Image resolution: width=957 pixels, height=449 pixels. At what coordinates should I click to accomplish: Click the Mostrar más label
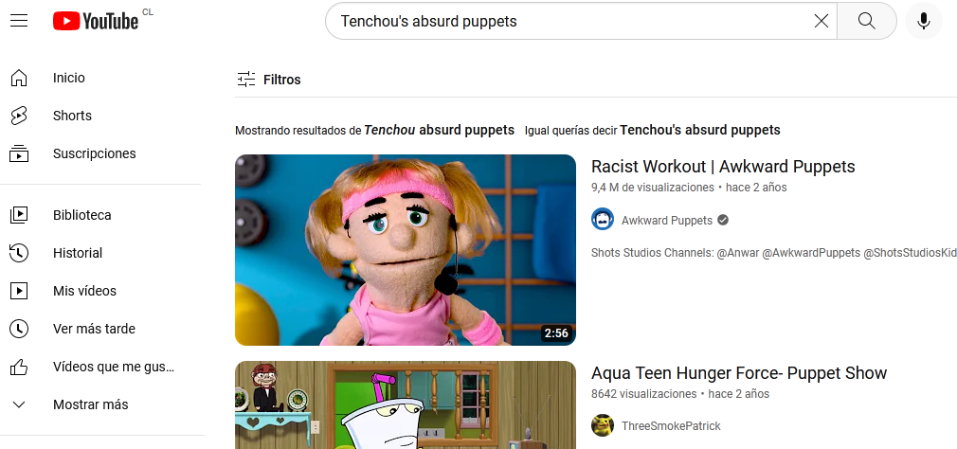(x=90, y=404)
